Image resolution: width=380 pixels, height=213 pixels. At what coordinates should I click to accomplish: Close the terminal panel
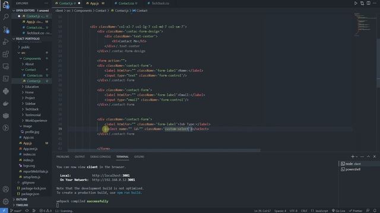tap(375, 157)
